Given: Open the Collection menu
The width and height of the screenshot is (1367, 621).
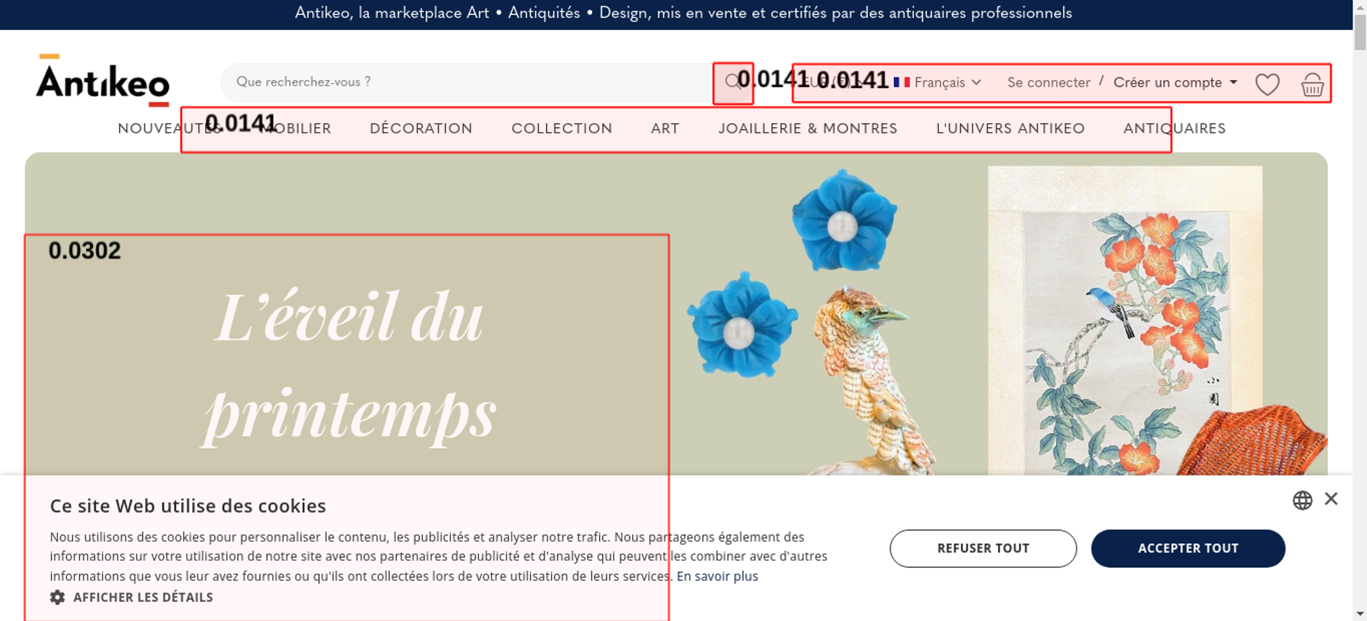Looking at the screenshot, I should [x=562, y=129].
